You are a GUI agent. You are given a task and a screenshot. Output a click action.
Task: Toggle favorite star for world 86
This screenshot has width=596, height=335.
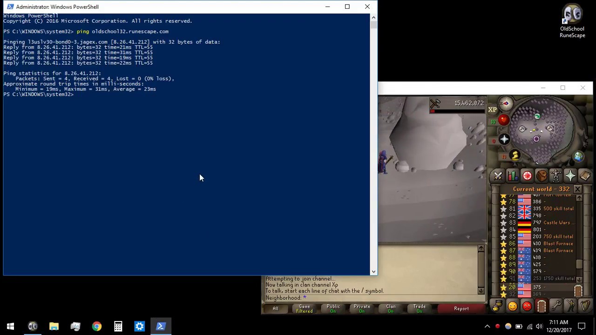503,244
